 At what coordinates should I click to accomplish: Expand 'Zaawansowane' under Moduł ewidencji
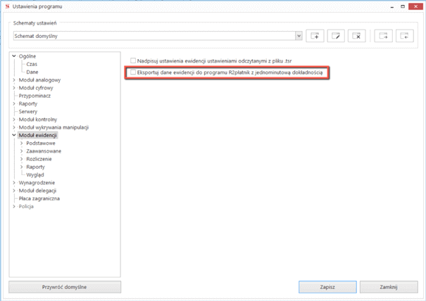coord(23,151)
